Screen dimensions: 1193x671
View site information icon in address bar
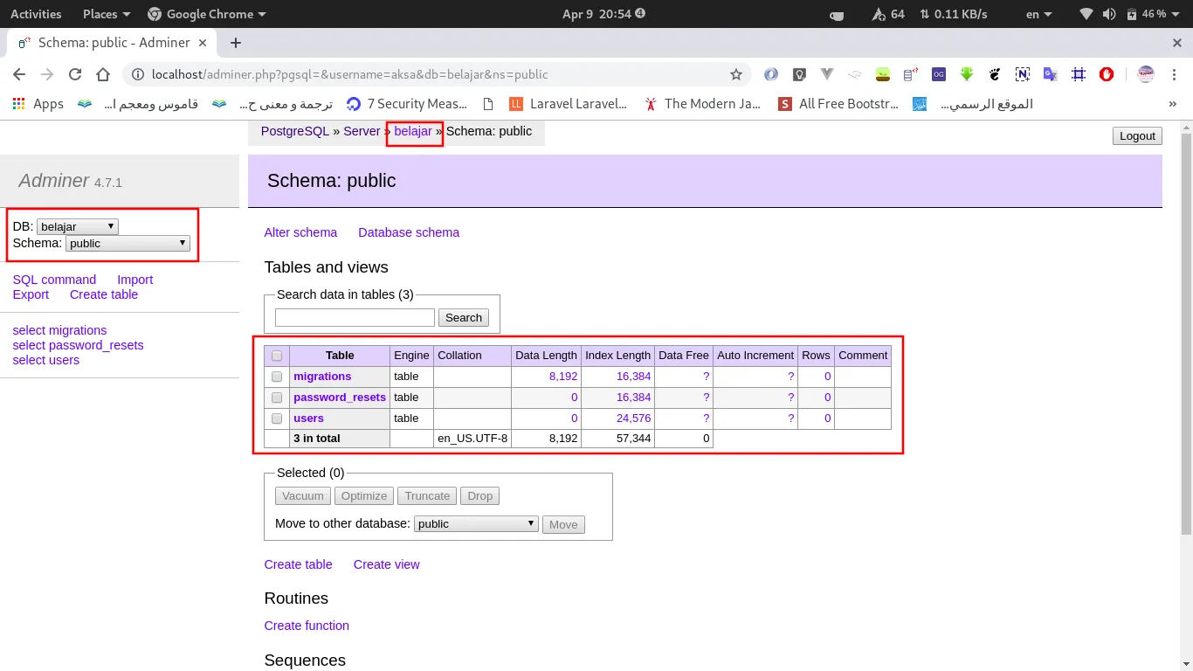pyautogui.click(x=138, y=74)
